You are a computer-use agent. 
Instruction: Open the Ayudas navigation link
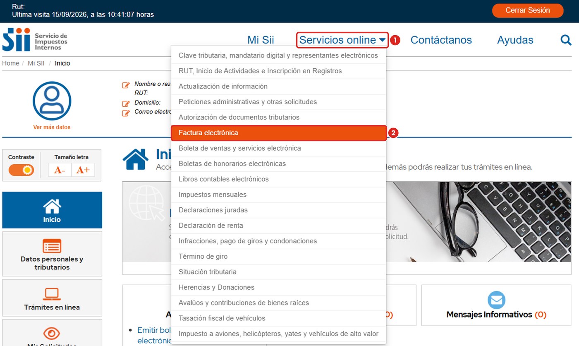[515, 40]
